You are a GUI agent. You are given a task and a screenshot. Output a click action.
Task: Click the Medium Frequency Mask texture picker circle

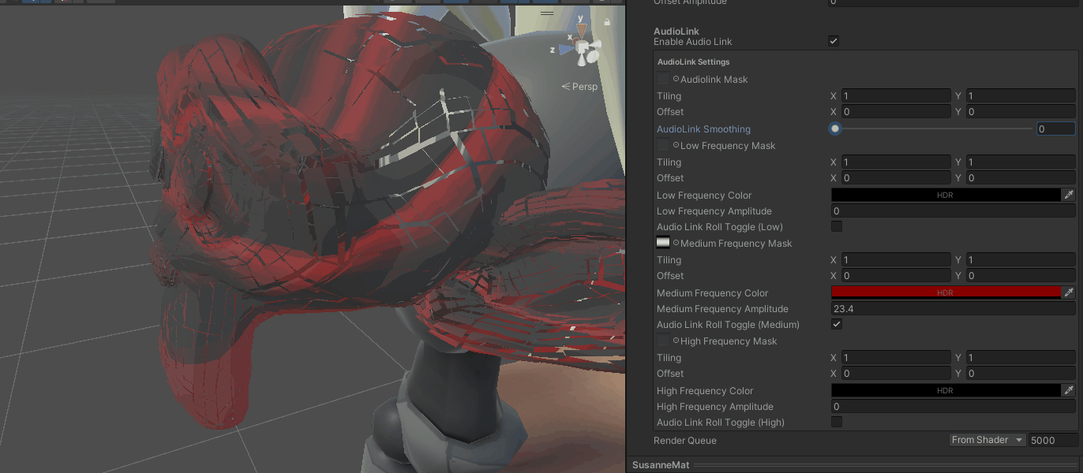(676, 243)
